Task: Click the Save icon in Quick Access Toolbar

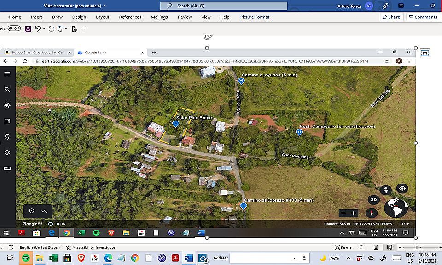Action: click(28, 29)
